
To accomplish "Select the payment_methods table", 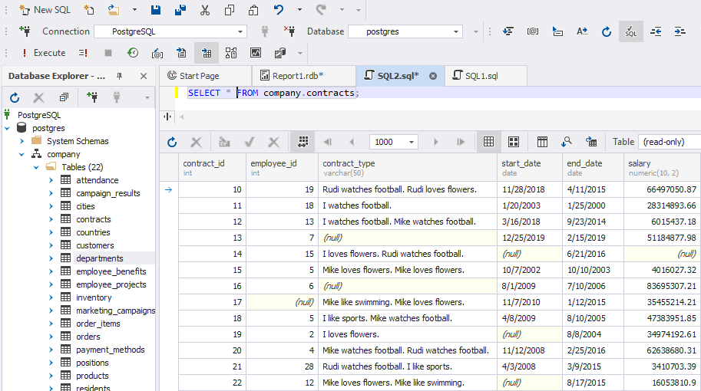I will point(110,350).
